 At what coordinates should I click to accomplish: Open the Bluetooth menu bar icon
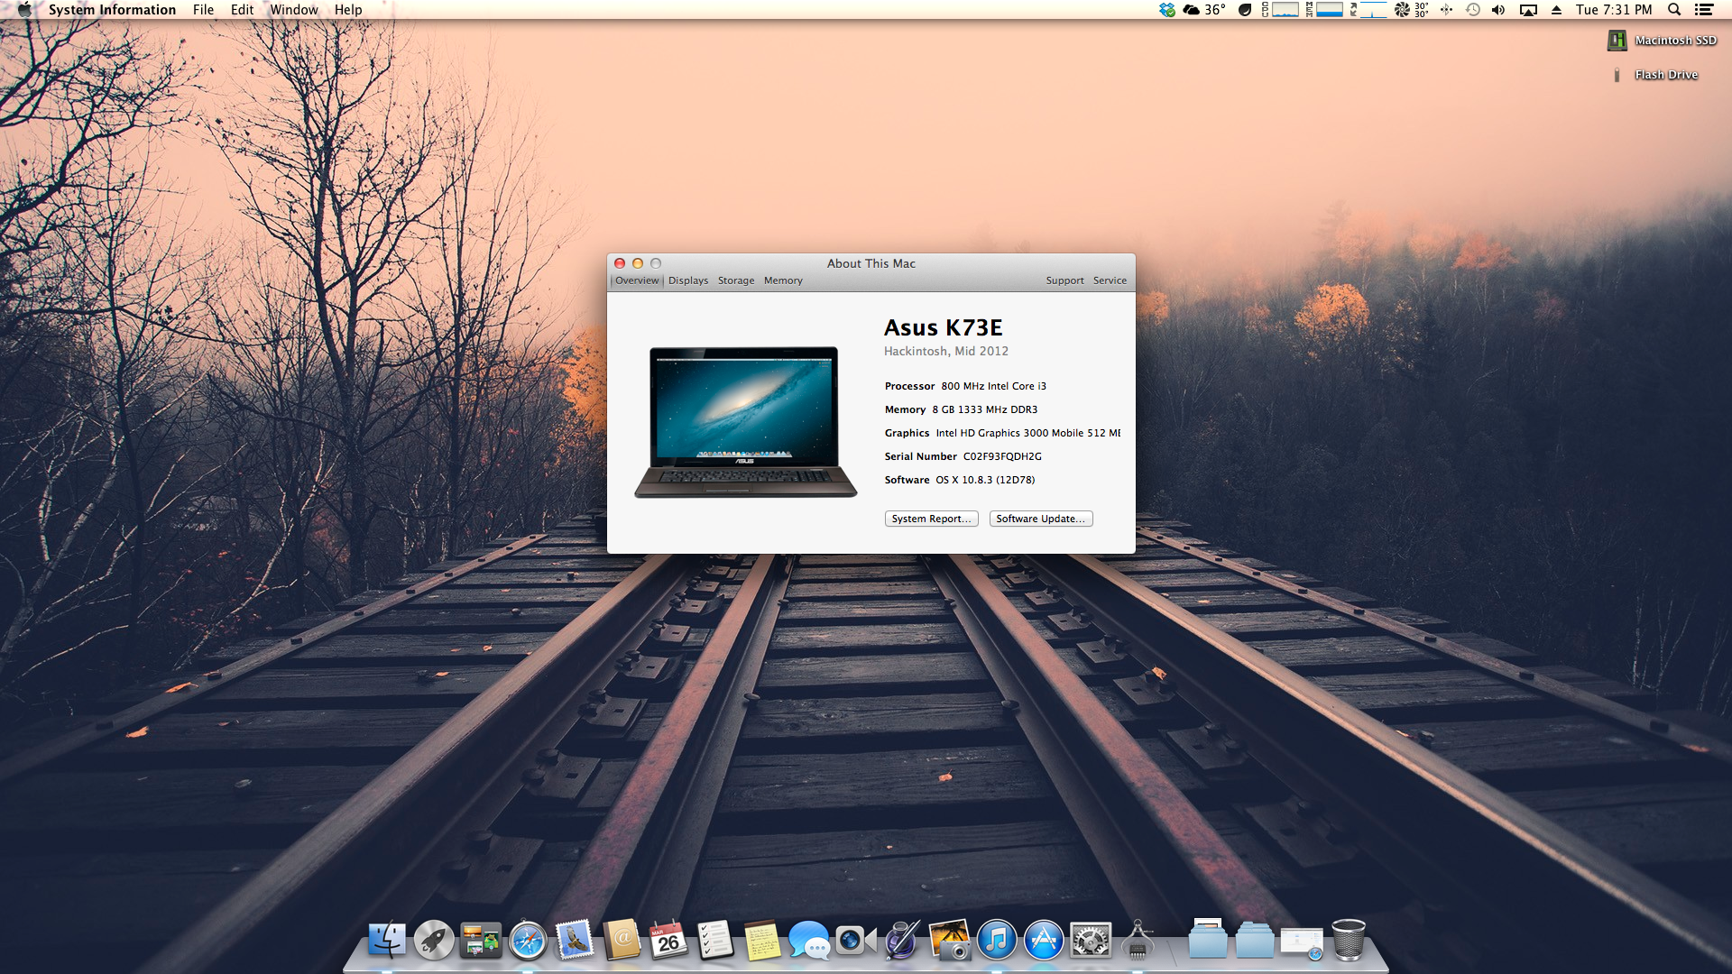tap(1446, 10)
